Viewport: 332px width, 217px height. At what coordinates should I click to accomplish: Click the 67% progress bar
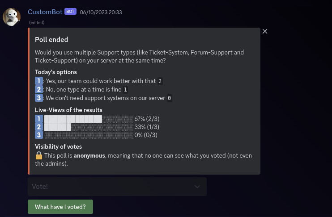point(89,119)
